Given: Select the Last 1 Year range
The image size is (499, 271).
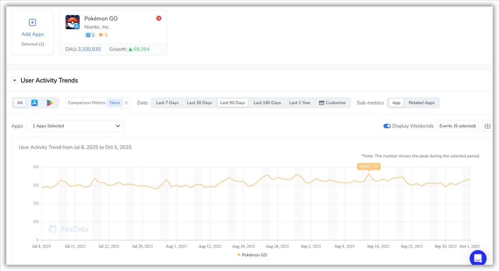Looking at the screenshot, I should tap(299, 103).
